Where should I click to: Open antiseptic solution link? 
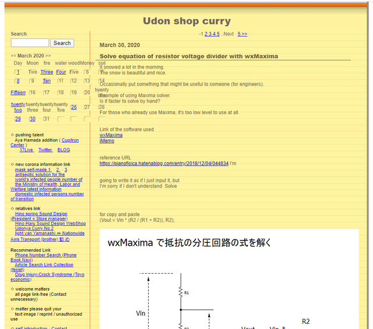[40, 175]
